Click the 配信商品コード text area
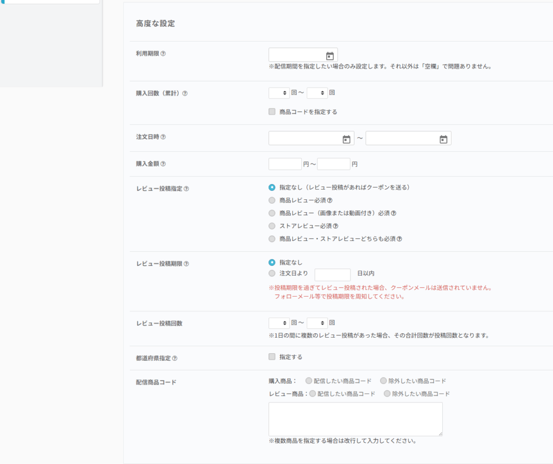 click(355, 419)
